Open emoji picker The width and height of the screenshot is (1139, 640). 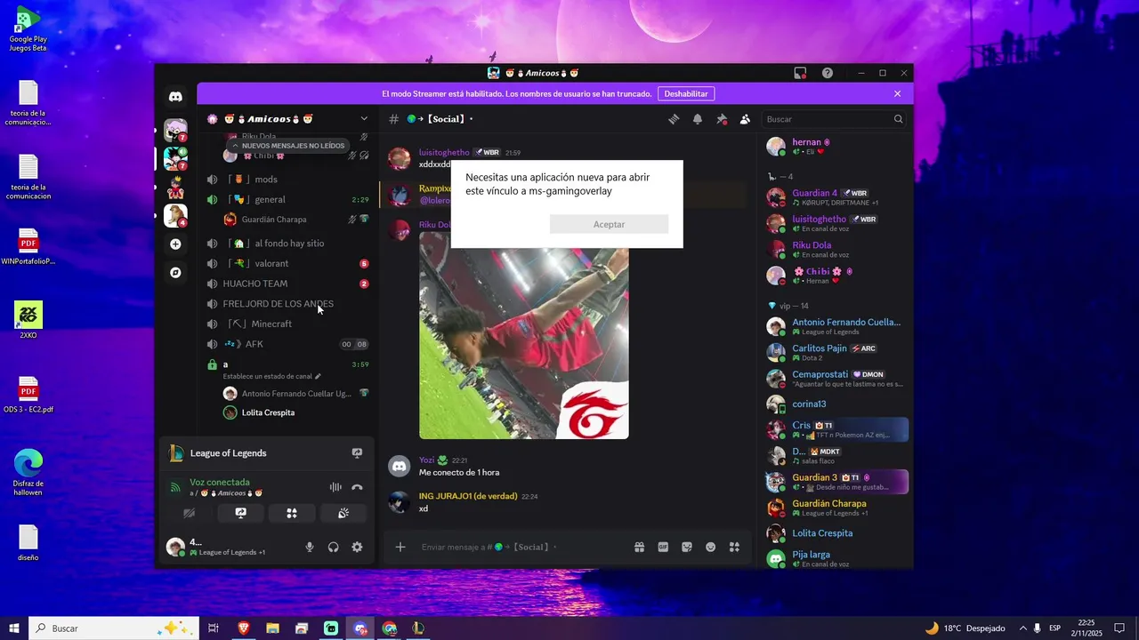coord(710,548)
